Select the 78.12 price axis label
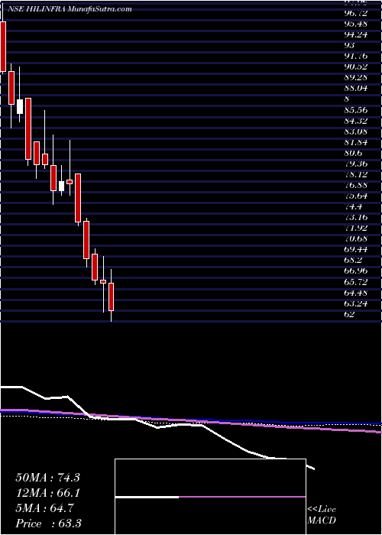This screenshot has width=382, height=535. (x=356, y=174)
